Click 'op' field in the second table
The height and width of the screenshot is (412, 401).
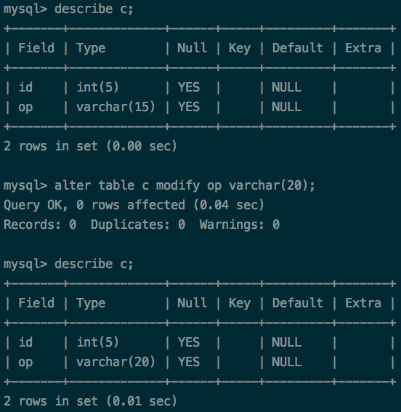[x=25, y=363]
